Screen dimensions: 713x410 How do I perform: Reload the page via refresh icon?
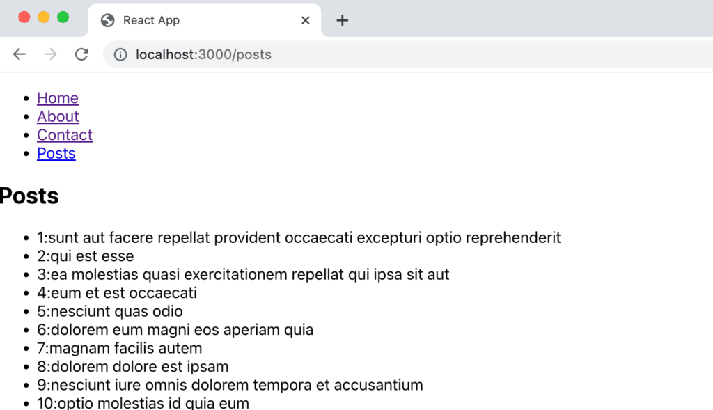[x=81, y=54]
